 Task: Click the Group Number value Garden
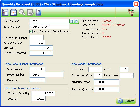(x=107, y=21)
